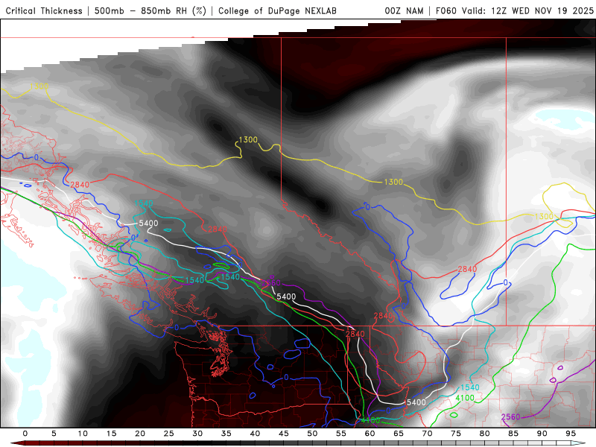Click the 'College of DuPage NEXLAB' header text

point(277,10)
